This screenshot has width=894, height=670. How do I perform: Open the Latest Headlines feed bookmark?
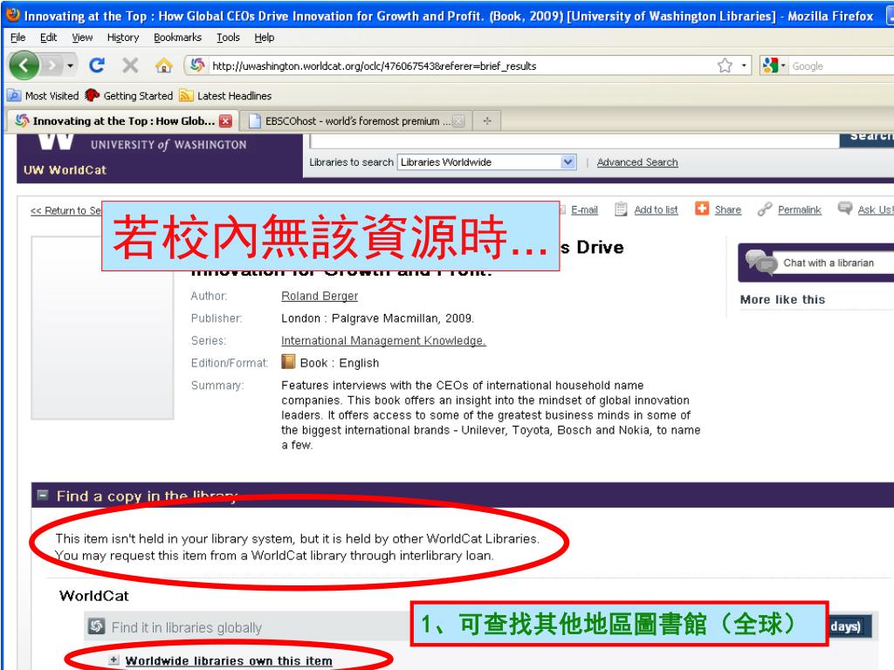(x=225, y=96)
